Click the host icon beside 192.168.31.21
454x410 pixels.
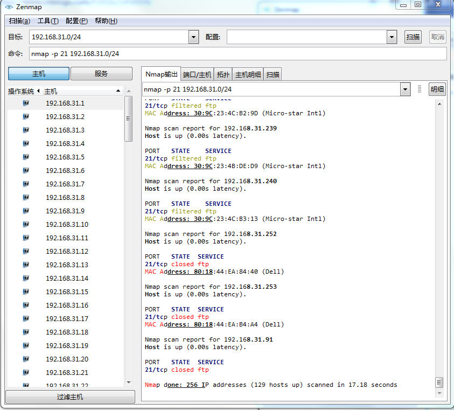click(26, 372)
